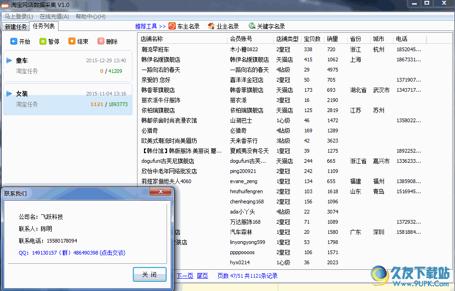Screen dimensions: 455x291
Task: Click the 省份 column header
Action: pyautogui.click(x=359, y=39)
